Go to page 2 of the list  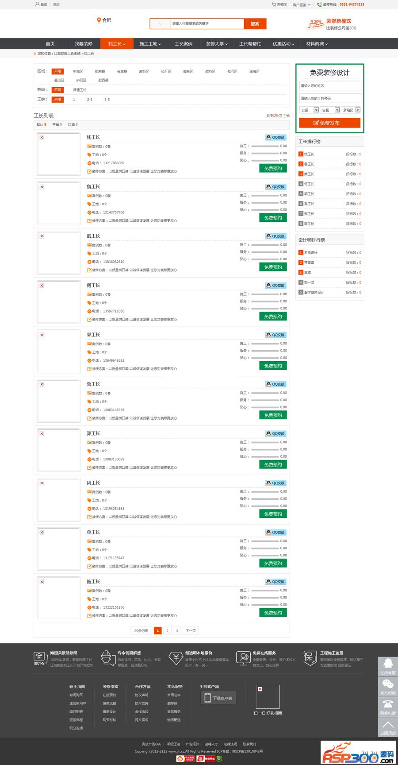tap(167, 630)
